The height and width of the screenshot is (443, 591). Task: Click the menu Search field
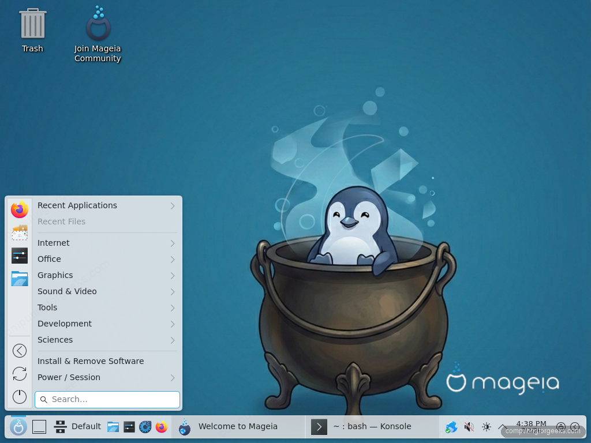tap(107, 400)
